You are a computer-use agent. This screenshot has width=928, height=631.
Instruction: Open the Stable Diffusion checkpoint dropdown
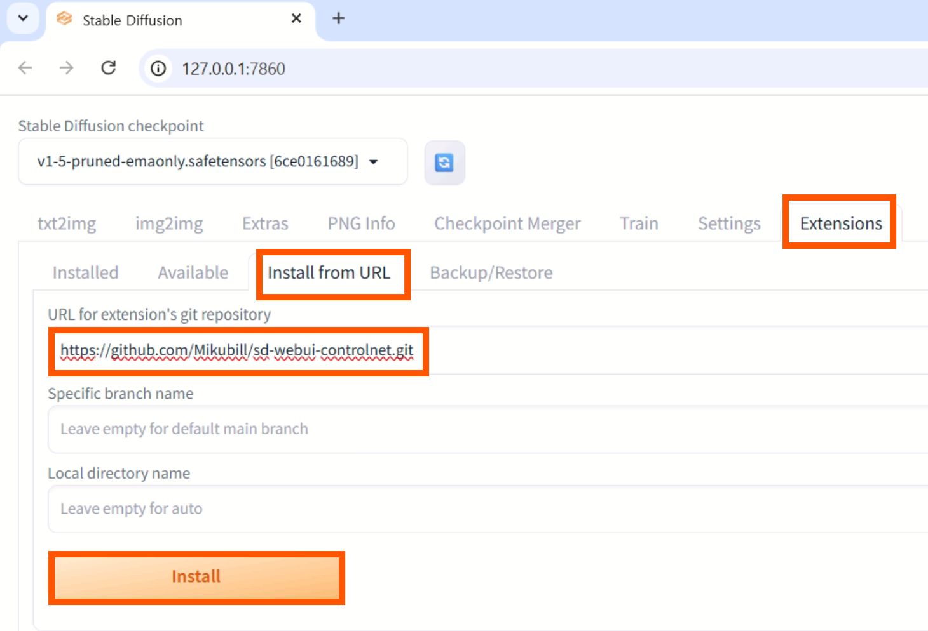(212, 161)
